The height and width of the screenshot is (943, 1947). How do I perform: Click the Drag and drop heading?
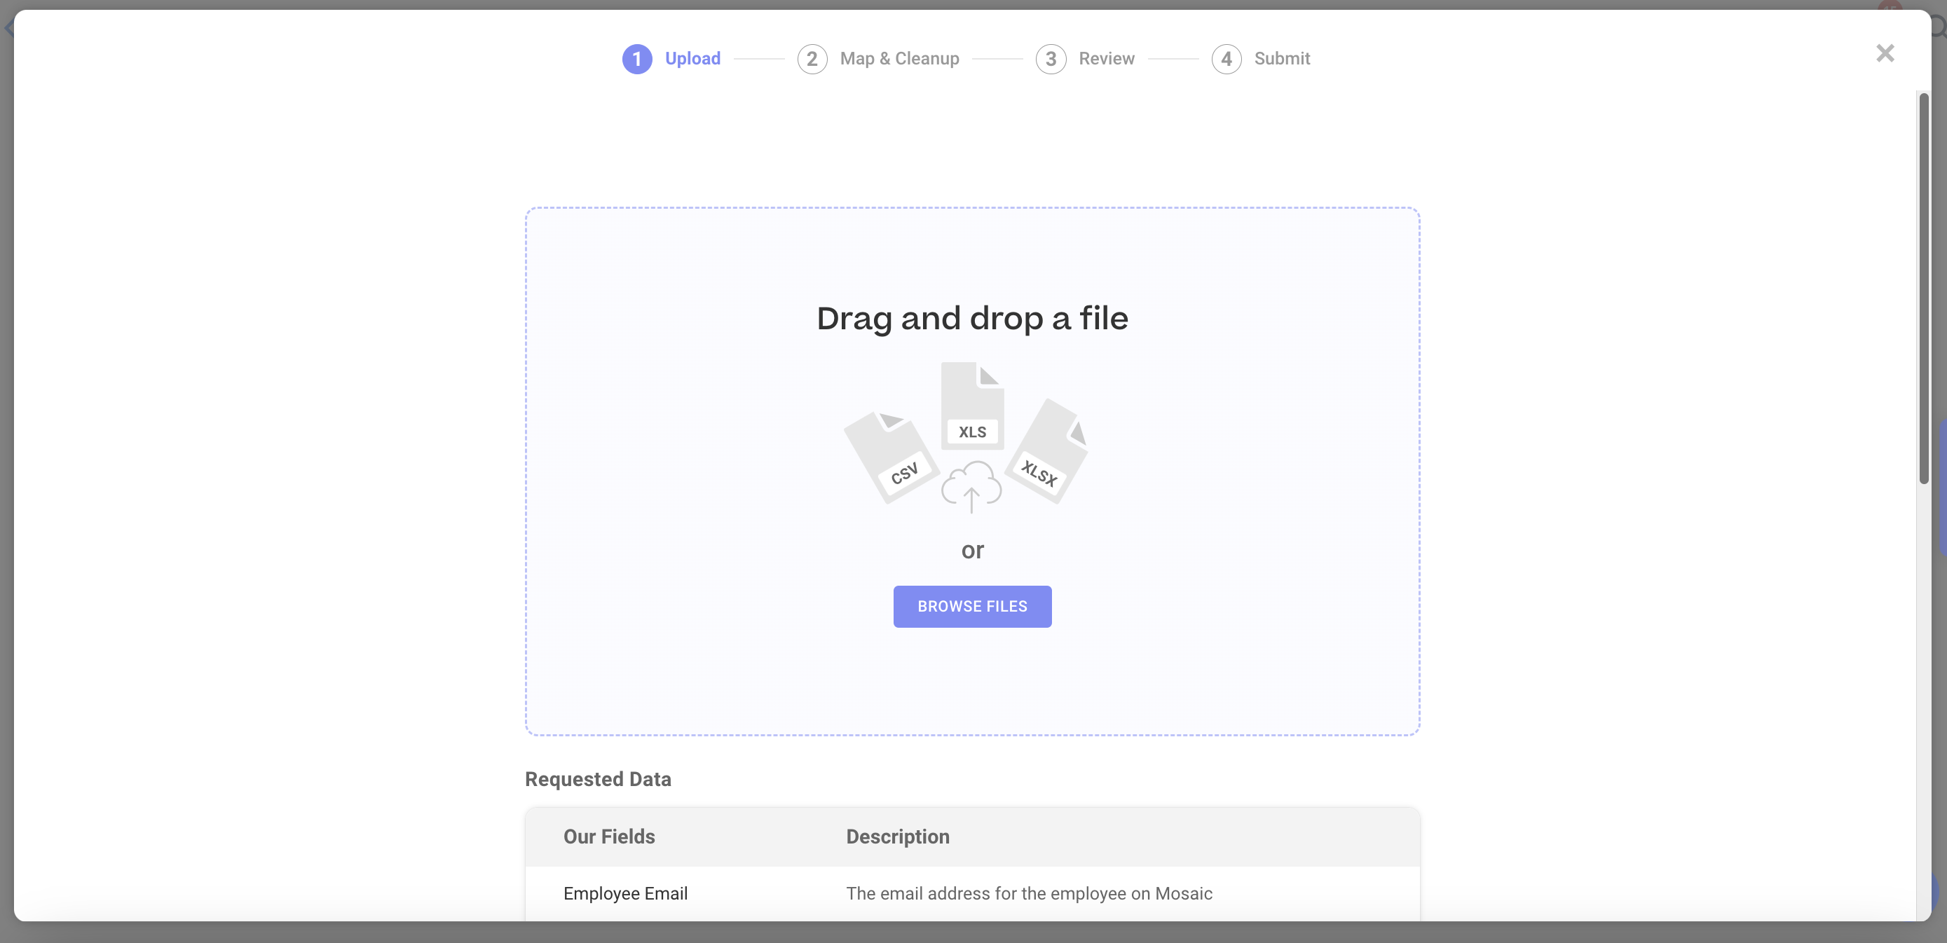click(x=972, y=318)
